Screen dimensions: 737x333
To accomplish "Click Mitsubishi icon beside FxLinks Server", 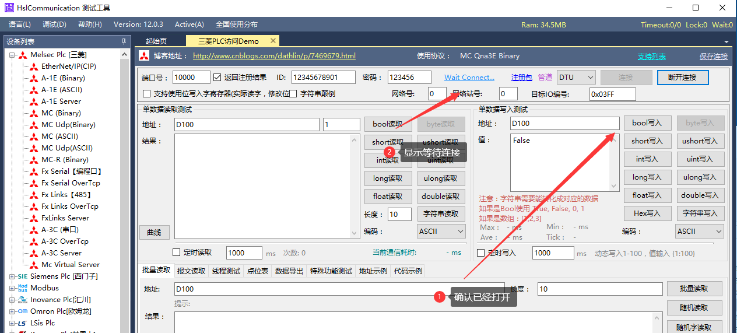I will point(34,218).
